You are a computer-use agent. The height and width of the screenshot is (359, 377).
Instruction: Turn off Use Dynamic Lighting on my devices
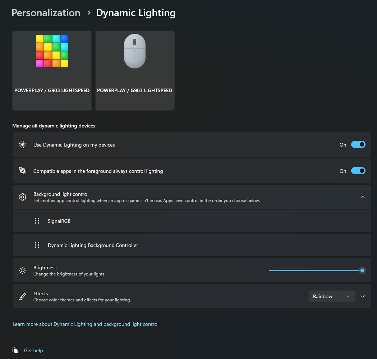click(358, 145)
